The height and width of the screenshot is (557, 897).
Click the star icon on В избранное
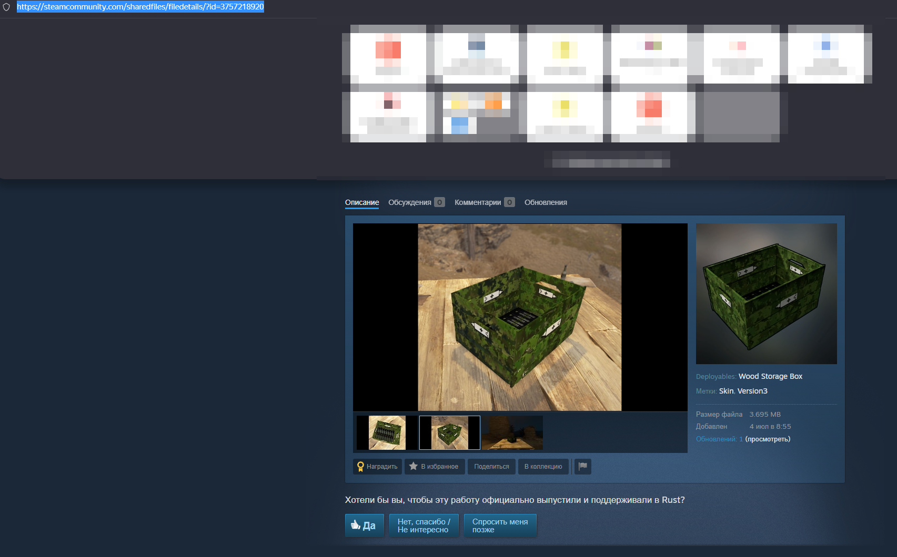click(x=414, y=466)
